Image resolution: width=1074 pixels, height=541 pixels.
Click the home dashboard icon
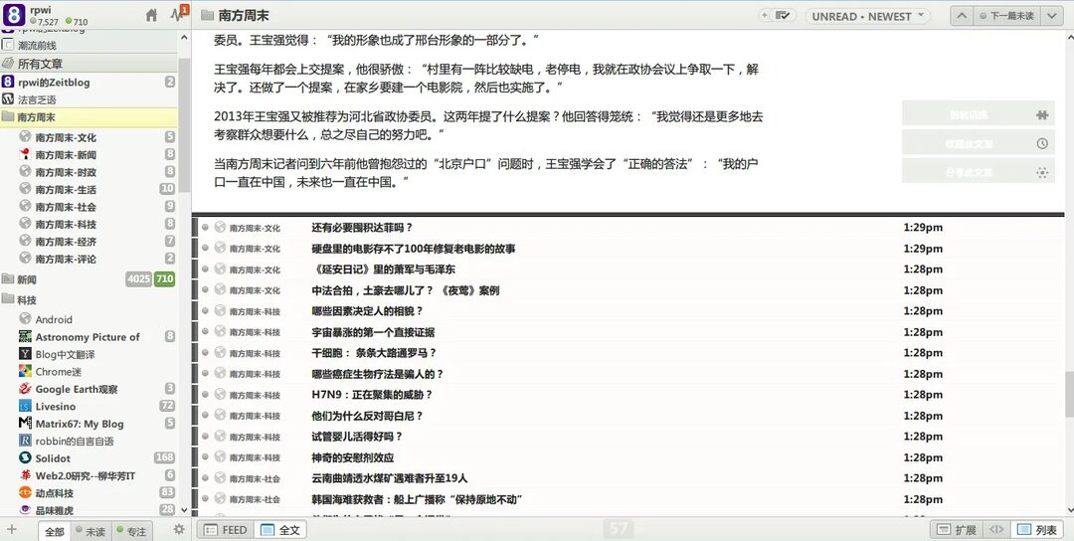(151, 15)
